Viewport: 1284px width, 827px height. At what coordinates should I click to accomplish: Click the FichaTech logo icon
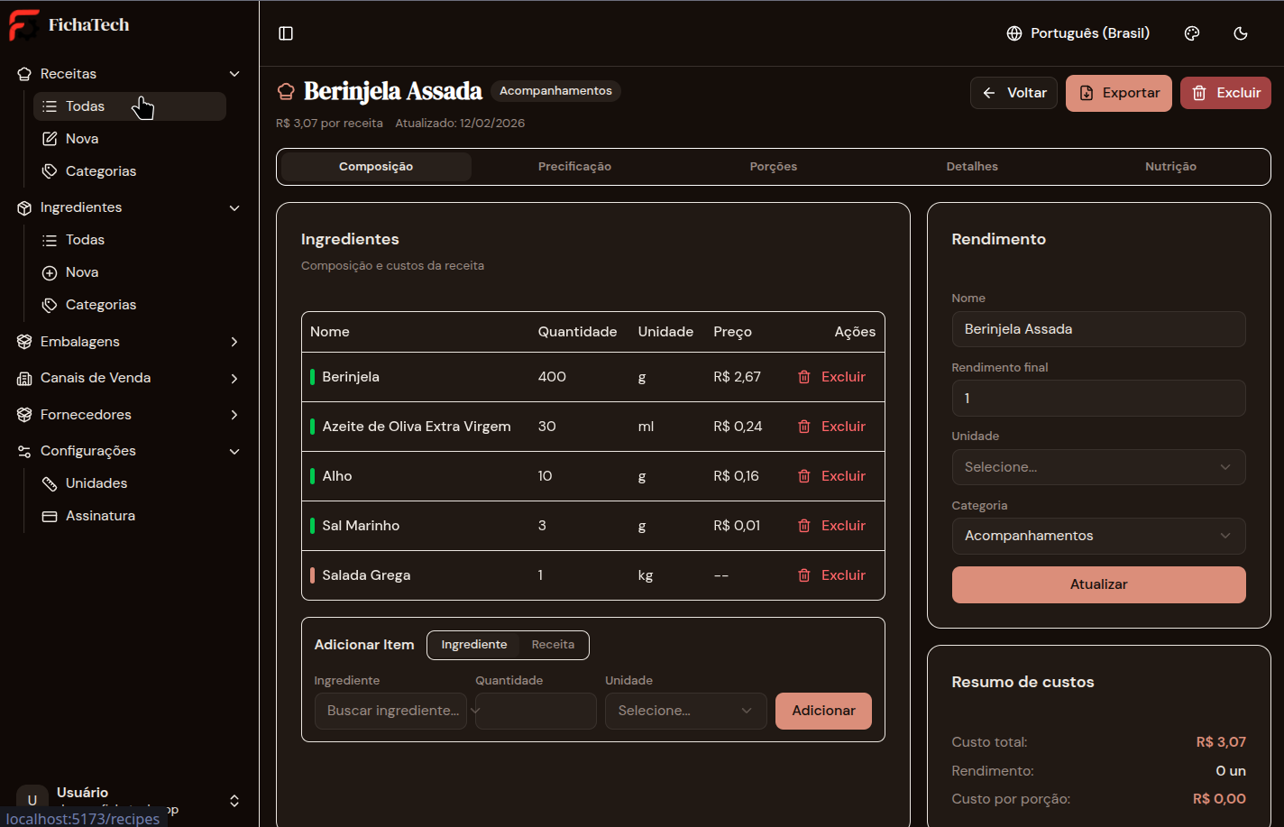23,25
